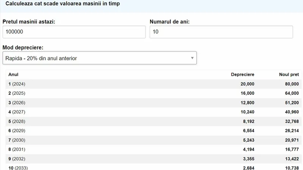Image resolution: width=303 pixels, height=170 pixels.
Task: Click the Pretul masinii astazi label
Action: click(29, 22)
